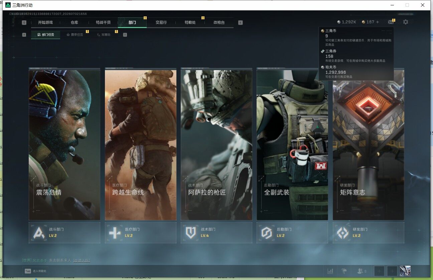The width and height of the screenshot is (433, 280).
Task: Select the 战斗部门 LV.2 department badge
Action: point(64,233)
